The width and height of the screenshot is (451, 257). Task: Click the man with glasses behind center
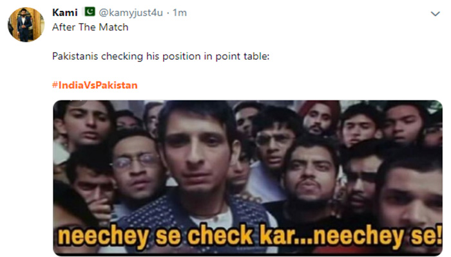pos(273,141)
